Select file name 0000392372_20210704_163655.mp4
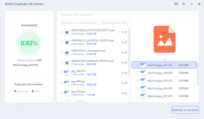204x119 pixels. [x=92, y=41]
